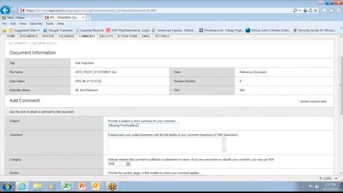Open Google Translate bookmark

(x=58, y=31)
